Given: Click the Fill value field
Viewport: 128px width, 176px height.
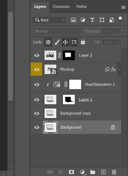Looking at the screenshot, I should (x=109, y=42).
